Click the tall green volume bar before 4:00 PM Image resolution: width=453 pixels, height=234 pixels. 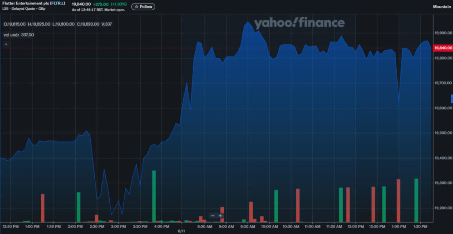click(x=154, y=196)
